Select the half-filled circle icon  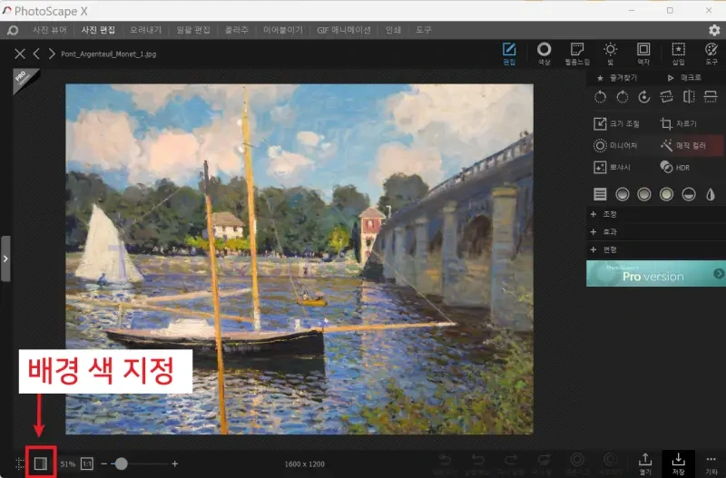pos(689,194)
